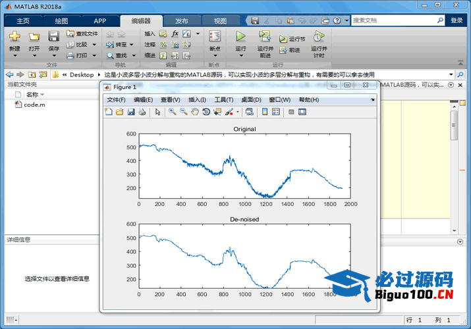Click the 新建 (New) plus icon
The height and width of the screenshot is (329, 471).
tap(14, 36)
